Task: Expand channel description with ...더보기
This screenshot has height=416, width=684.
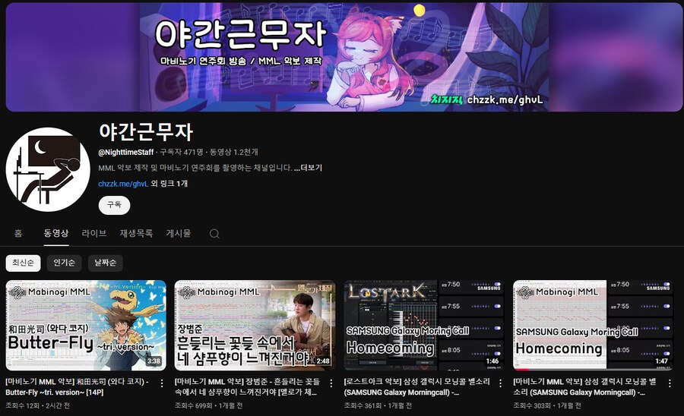Action: [x=308, y=168]
